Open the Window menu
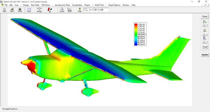The width and height of the screenshot is (210, 112). tap(126, 5)
